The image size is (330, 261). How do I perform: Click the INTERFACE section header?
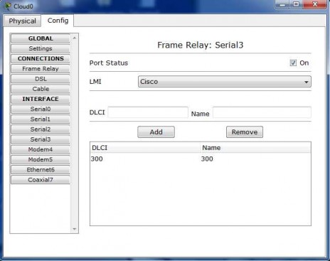click(x=41, y=99)
